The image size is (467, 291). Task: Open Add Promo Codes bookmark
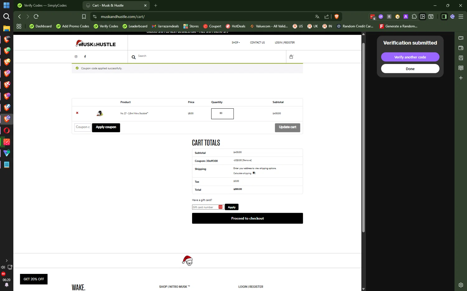pyautogui.click(x=73, y=26)
